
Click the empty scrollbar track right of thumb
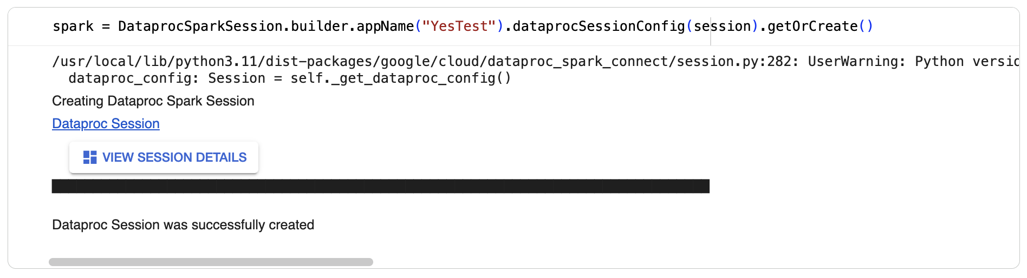click(x=650, y=262)
